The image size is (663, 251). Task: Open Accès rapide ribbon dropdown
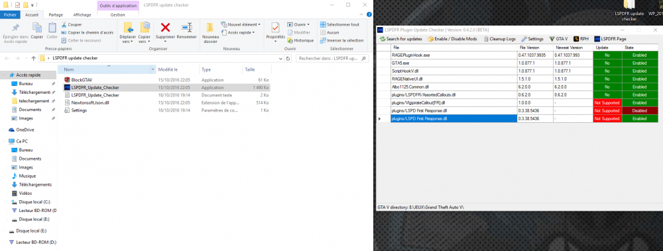237,32
